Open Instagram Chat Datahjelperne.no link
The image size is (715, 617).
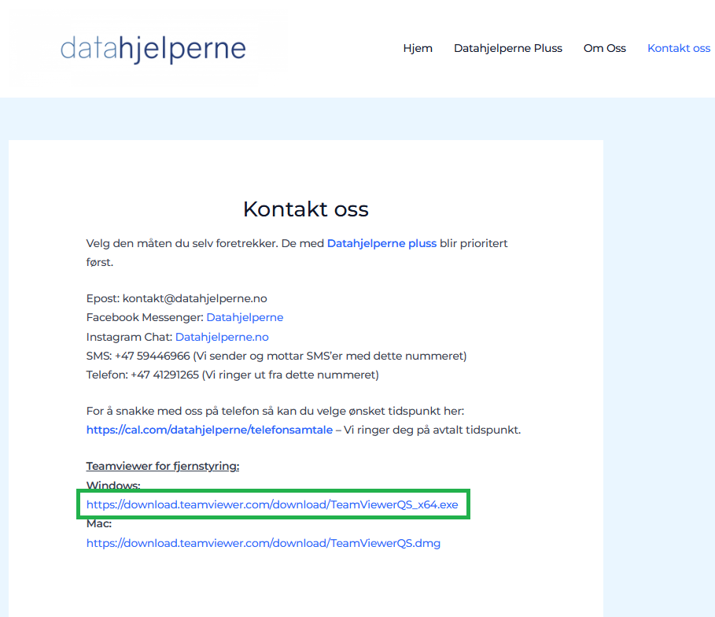tap(222, 337)
